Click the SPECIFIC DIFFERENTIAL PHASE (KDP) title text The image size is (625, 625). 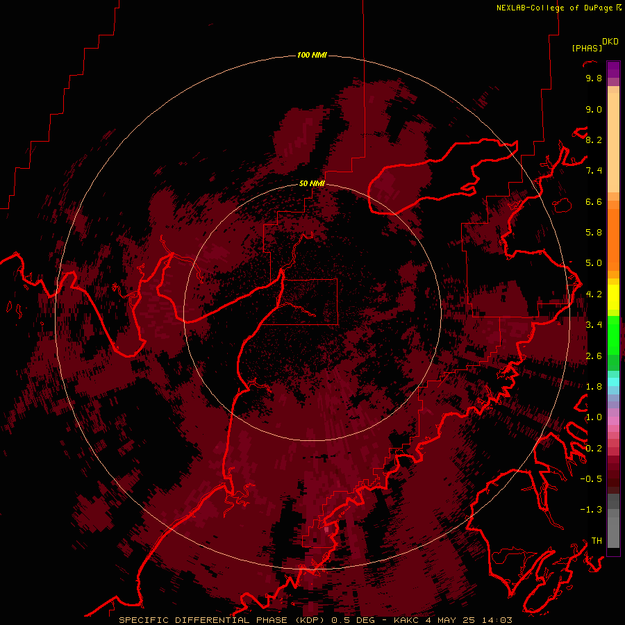[221, 620]
